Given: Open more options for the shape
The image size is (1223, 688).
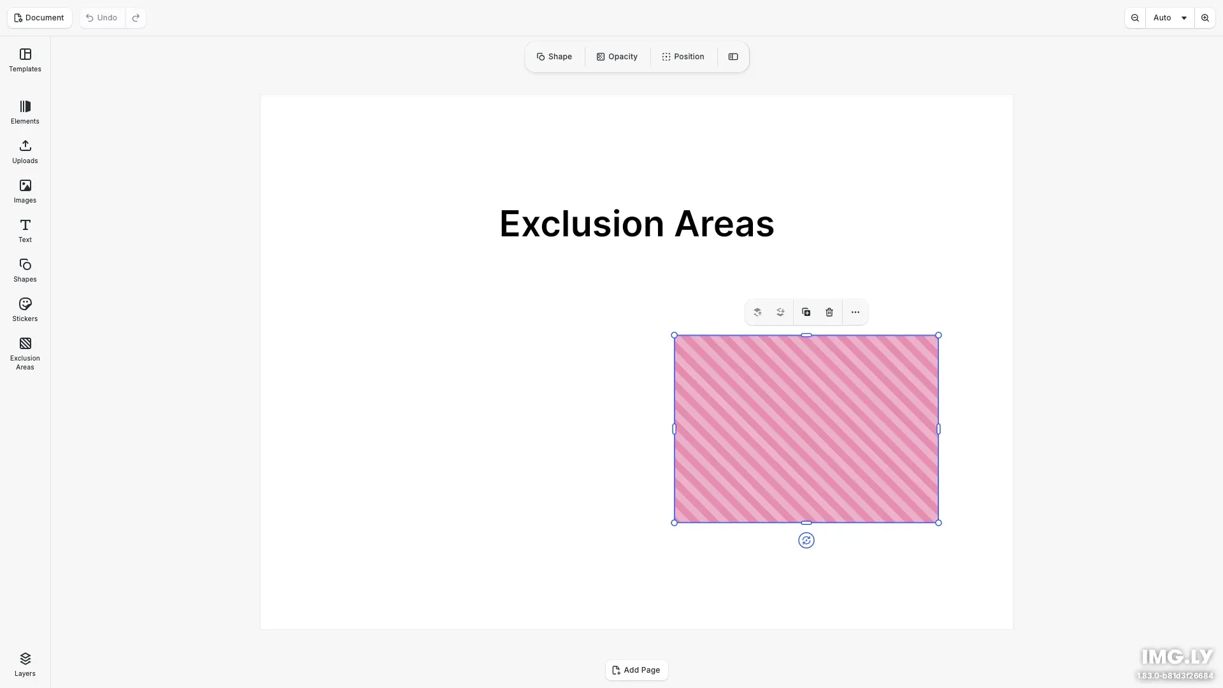Looking at the screenshot, I should pyautogui.click(x=855, y=312).
